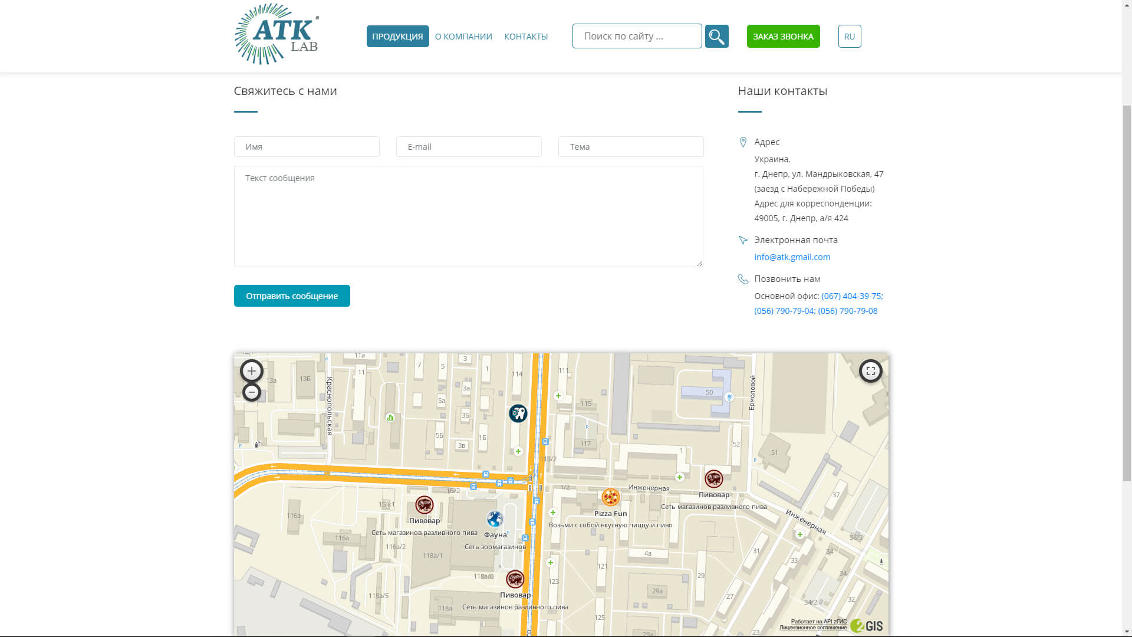The image size is (1132, 637).
Task: Go to the КОНТАКТЫ menu item
Action: tap(526, 37)
